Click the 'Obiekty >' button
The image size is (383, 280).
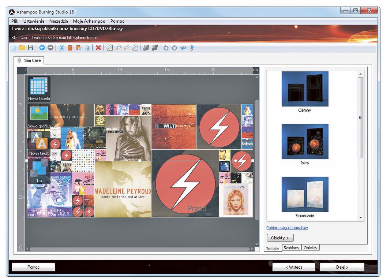280,238
